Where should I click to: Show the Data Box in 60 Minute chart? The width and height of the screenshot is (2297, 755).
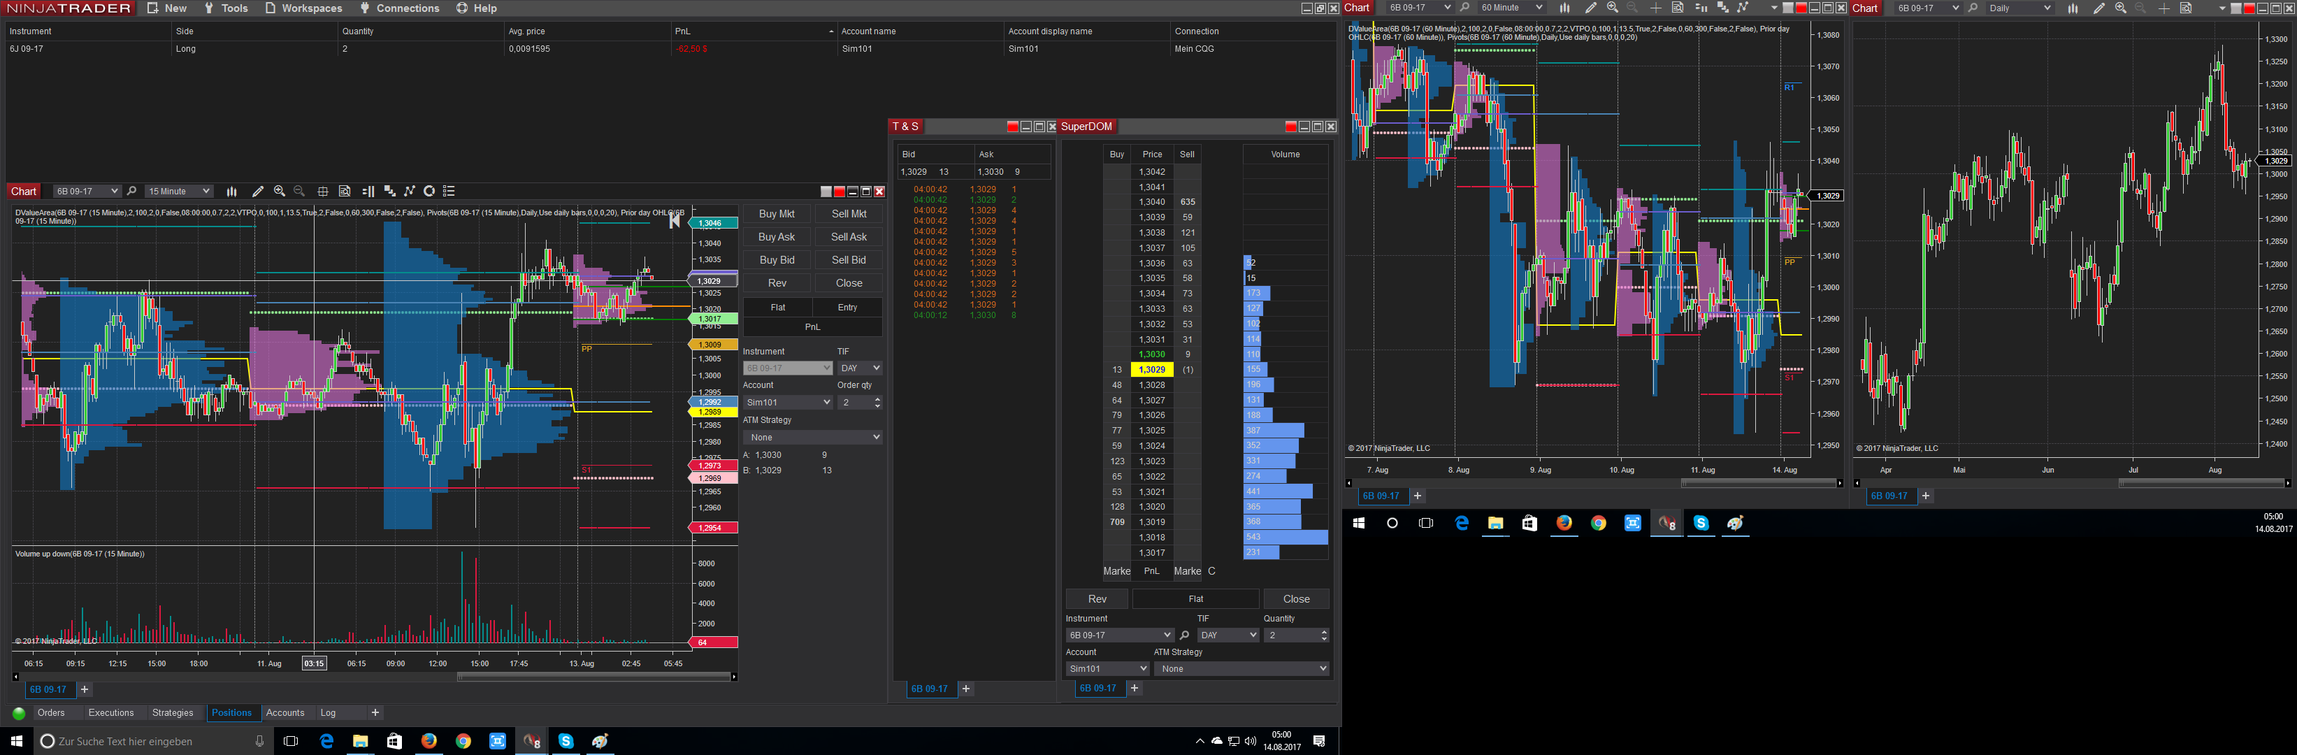pos(1677,8)
